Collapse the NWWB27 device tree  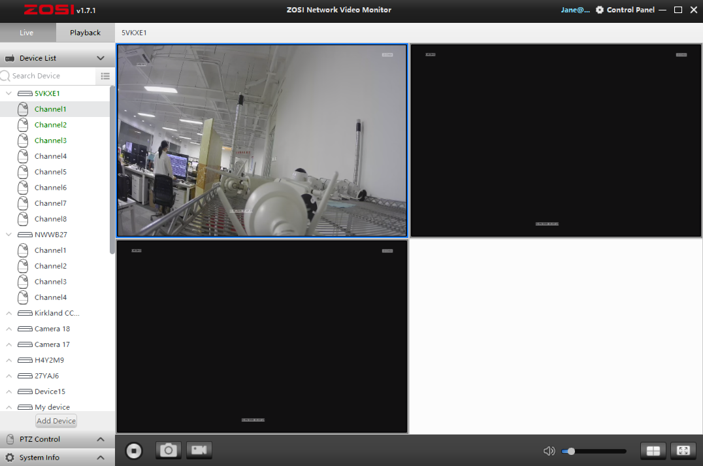tap(9, 235)
